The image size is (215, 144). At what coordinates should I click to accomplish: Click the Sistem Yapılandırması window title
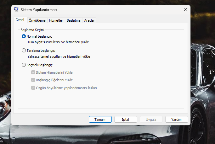click(39, 10)
